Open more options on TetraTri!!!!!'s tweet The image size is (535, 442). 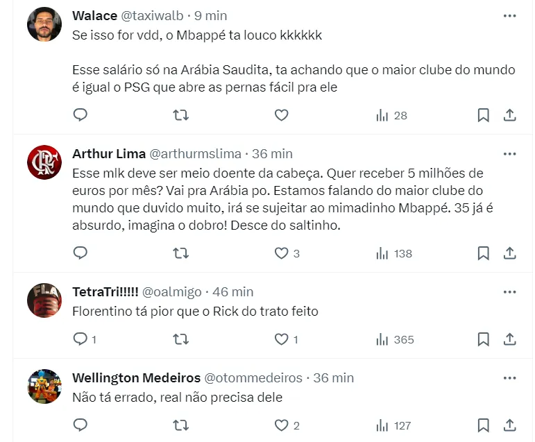point(509,291)
